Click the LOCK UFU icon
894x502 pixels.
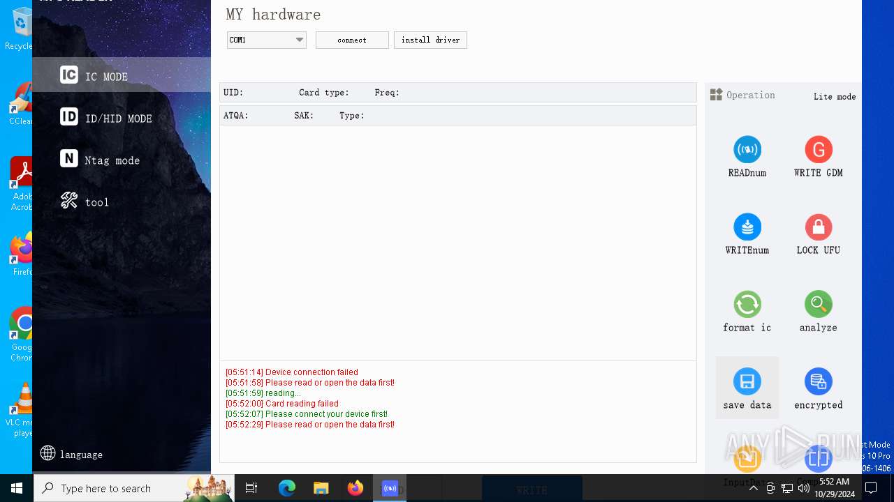[x=819, y=227]
